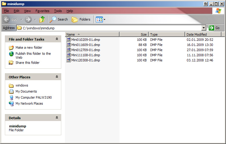Viewport: 226px width, 144px height.
Task: Select file Mini012709-01.dmp
Action: click(x=86, y=50)
